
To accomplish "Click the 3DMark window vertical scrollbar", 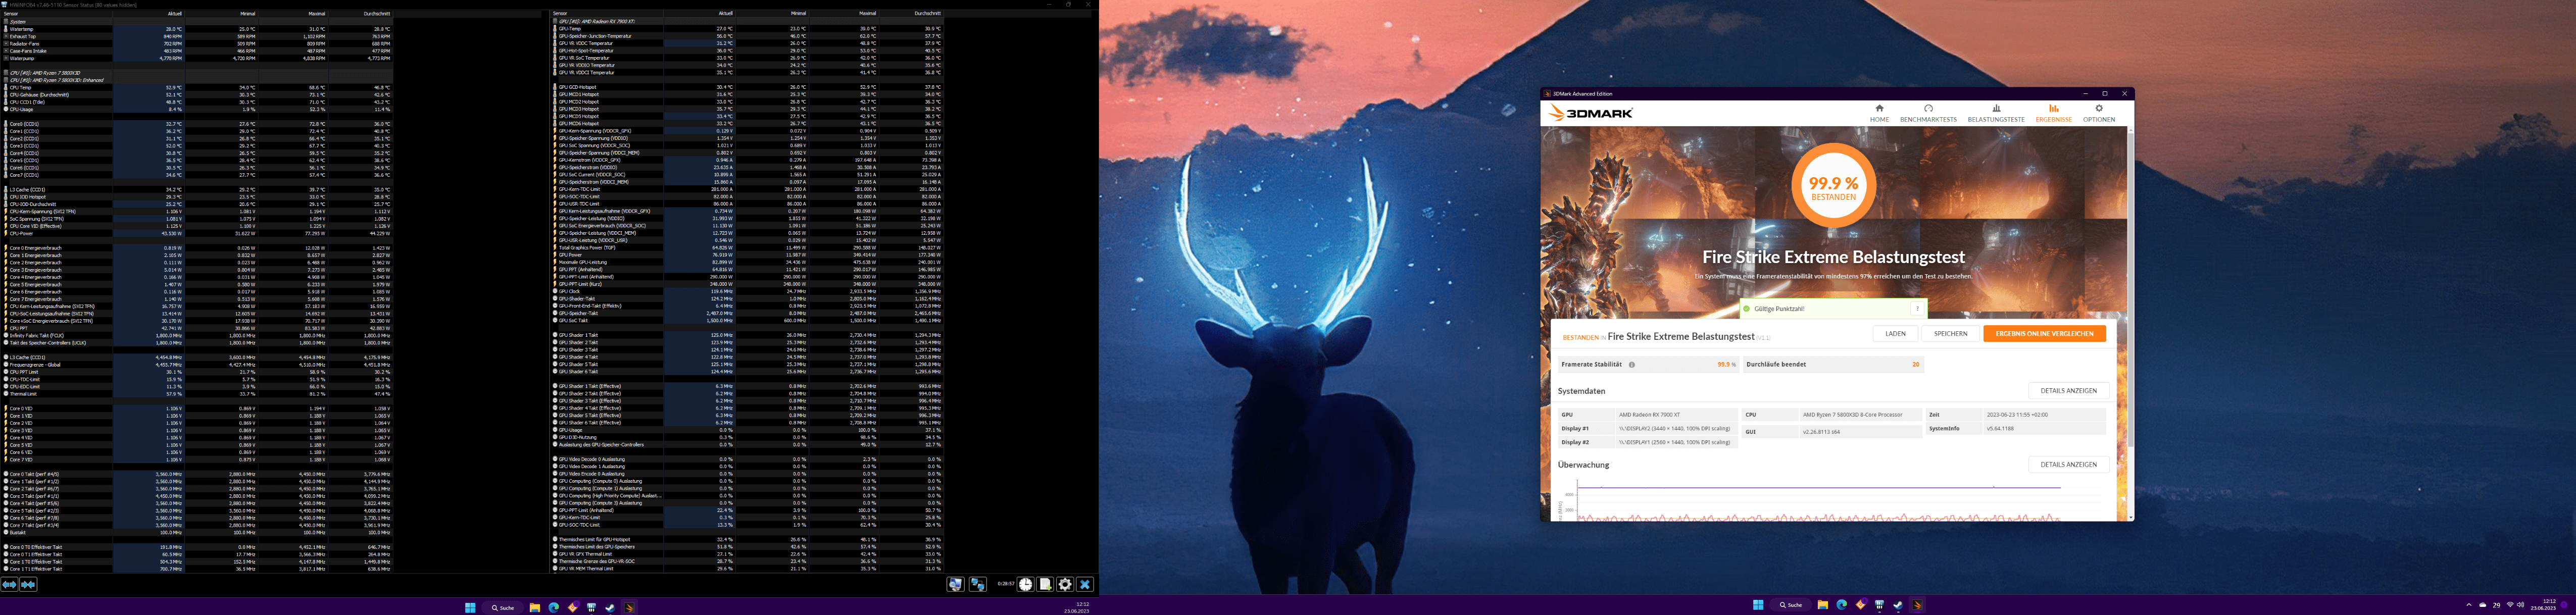I will point(2132,290).
